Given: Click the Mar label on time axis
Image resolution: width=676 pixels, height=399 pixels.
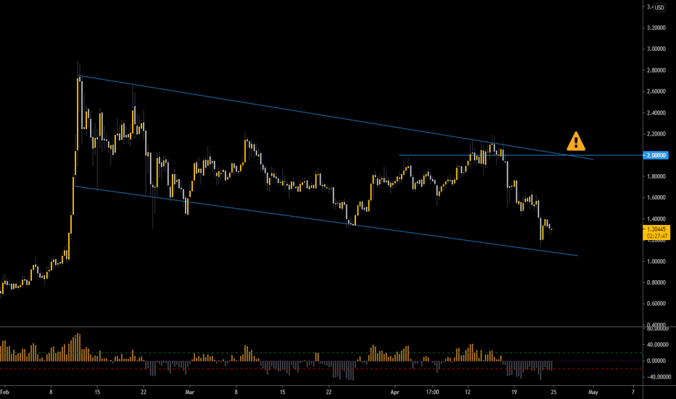Looking at the screenshot, I should [190, 392].
